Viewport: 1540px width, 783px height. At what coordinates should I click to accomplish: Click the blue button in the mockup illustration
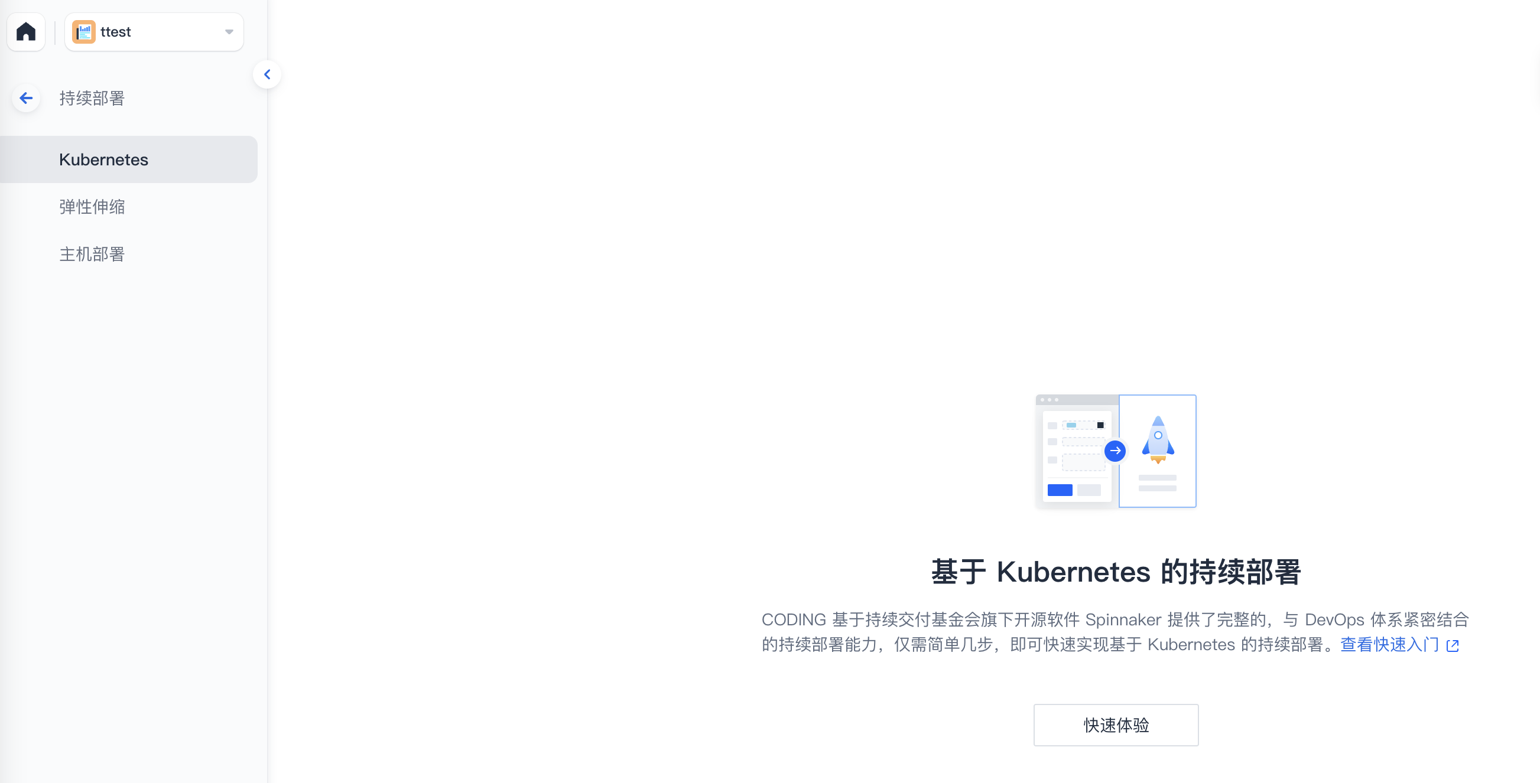click(1060, 490)
